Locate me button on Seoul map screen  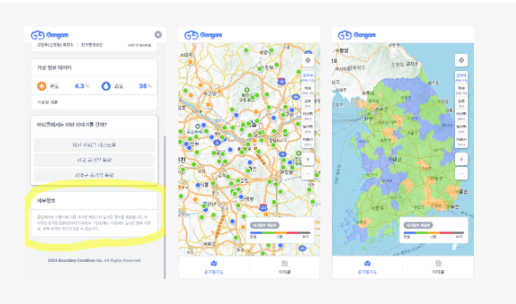pos(308,60)
